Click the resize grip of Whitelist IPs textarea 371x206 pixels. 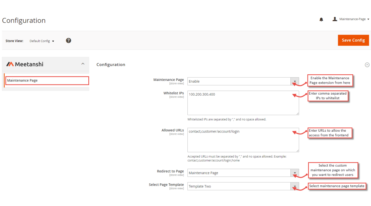(x=297, y=113)
